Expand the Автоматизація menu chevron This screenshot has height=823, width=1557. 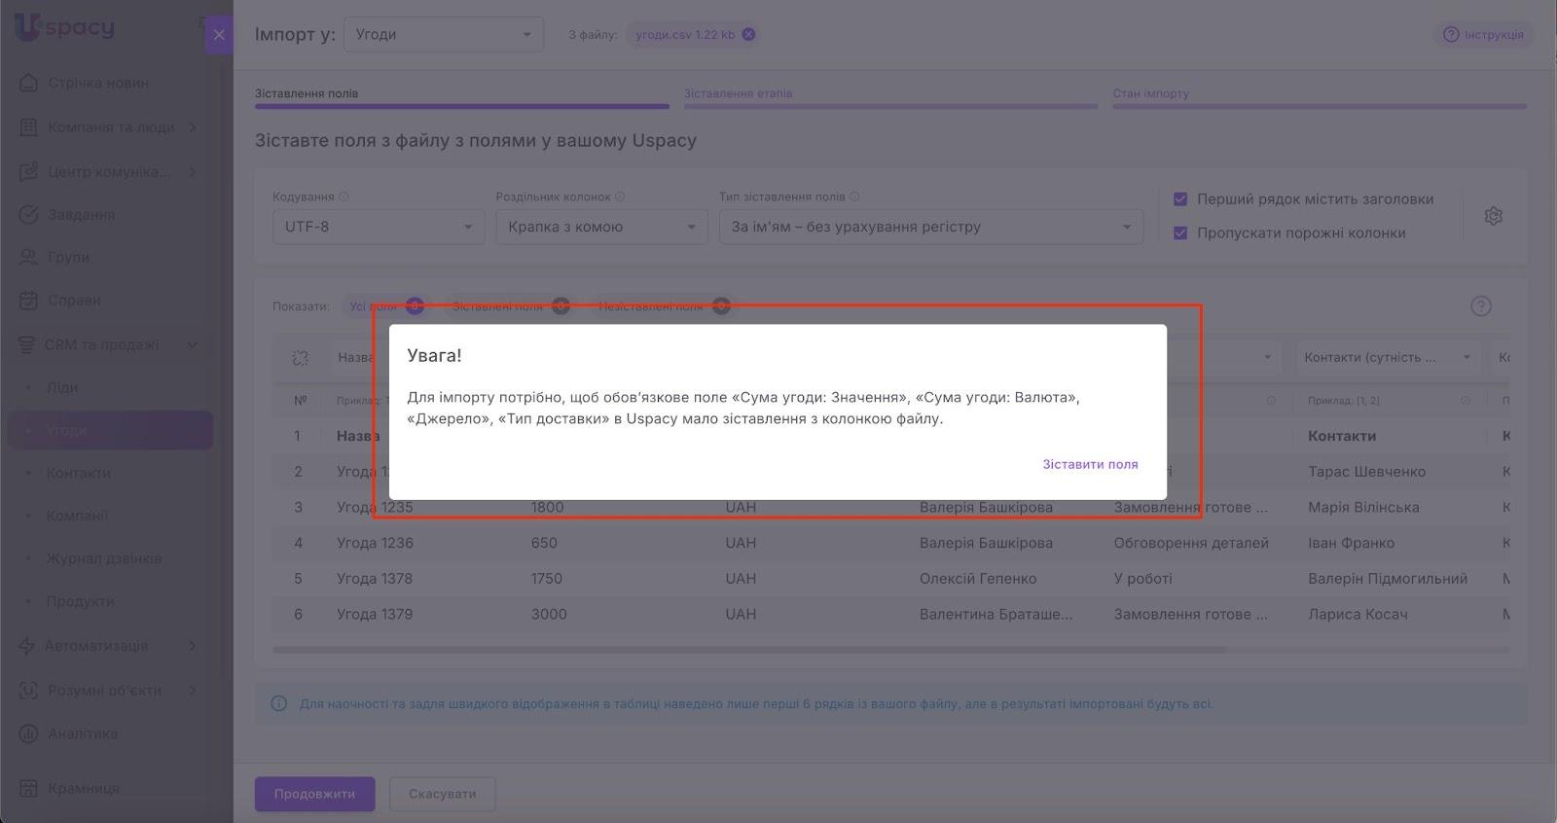(x=193, y=646)
